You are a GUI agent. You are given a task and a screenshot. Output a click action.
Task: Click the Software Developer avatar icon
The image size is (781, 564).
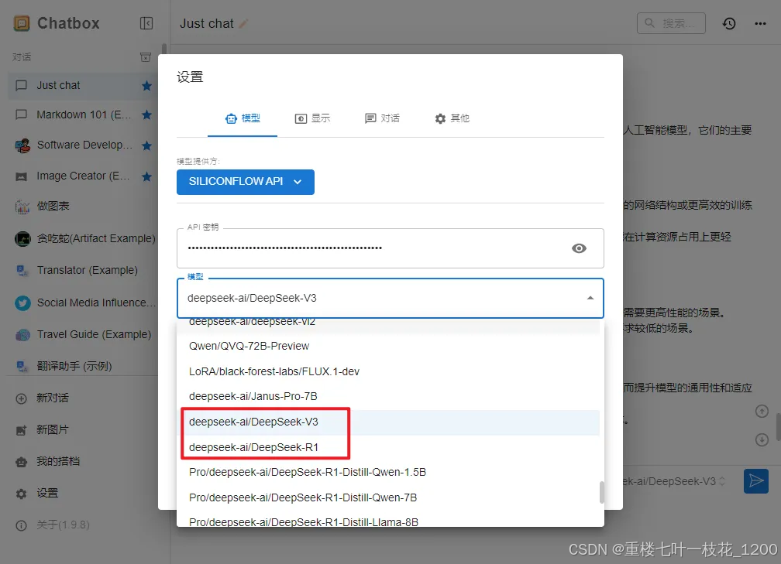pyautogui.click(x=22, y=145)
